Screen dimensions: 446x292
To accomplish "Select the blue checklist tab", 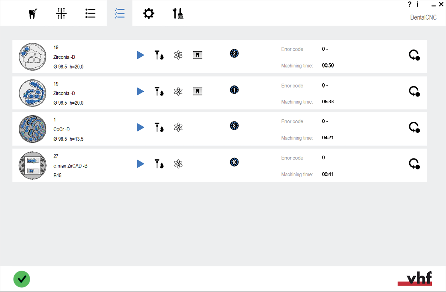I will (x=119, y=14).
